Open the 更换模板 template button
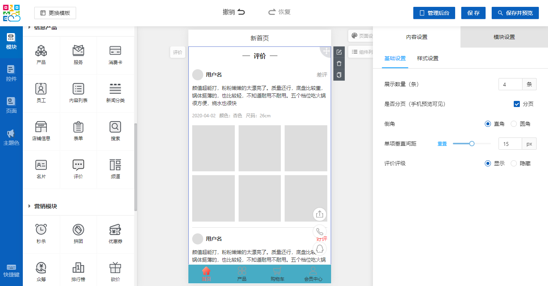The width and height of the screenshot is (548, 286). (x=55, y=13)
